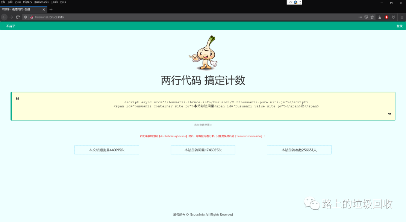Viewport: 406px width, 222px height.
Task: Save this page to Pocket
Action: point(366,17)
